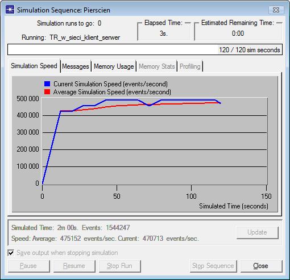This screenshot has height=280, width=290.
Task: Click the running scenario name 'TR_w_sieci_klient_serwer'
Action: (x=85, y=37)
